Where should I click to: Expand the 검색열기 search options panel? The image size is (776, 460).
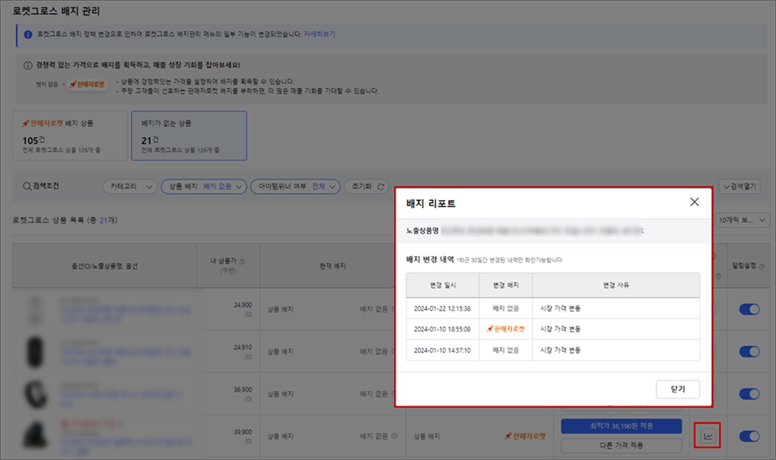[x=740, y=186]
